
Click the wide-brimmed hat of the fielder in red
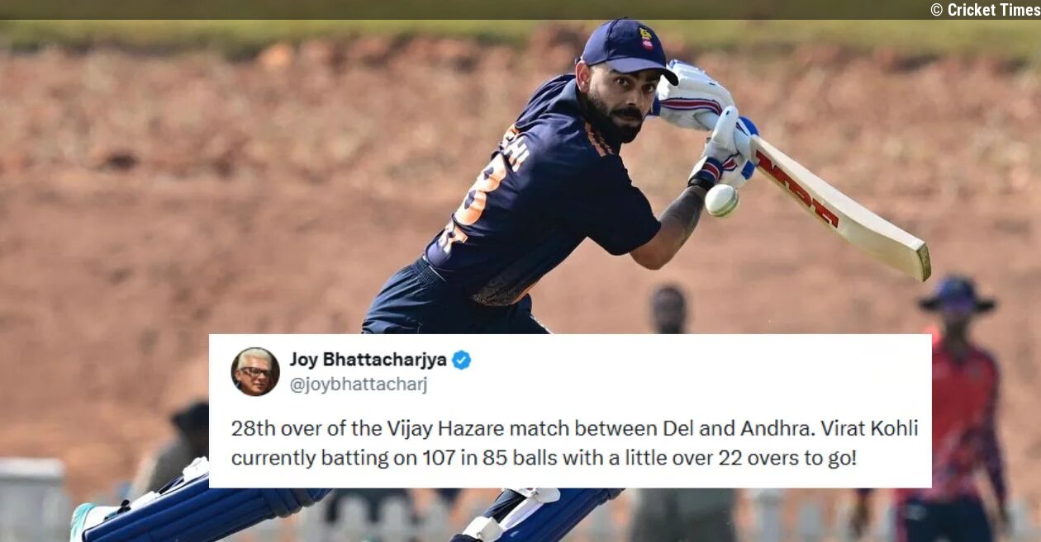958,295
